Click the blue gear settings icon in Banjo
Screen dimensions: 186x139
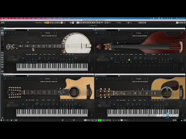point(76,58)
